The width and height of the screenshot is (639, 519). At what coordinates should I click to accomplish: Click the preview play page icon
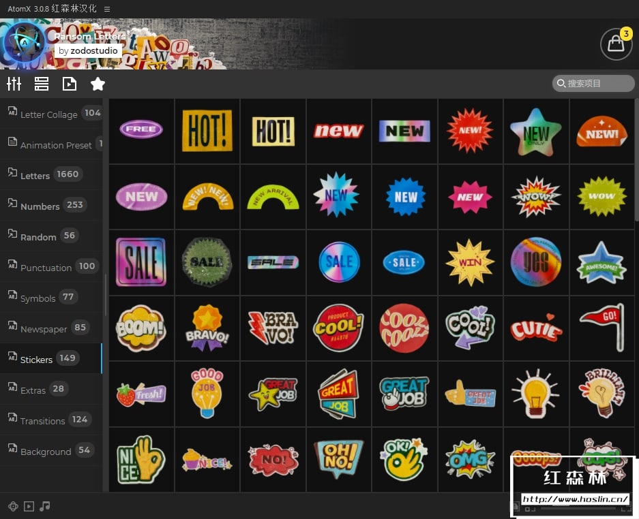pyautogui.click(x=70, y=84)
